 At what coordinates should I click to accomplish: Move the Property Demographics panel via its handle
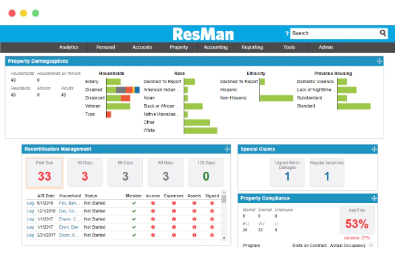click(379, 61)
